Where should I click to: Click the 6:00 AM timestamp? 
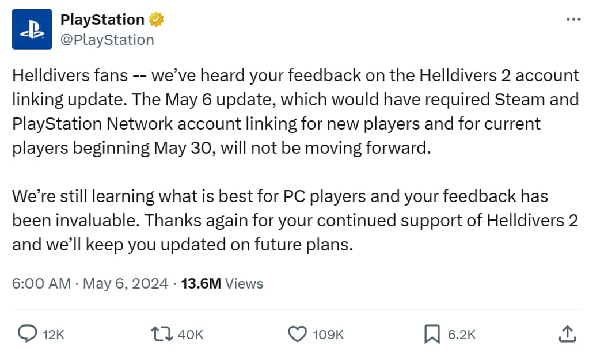(x=41, y=283)
